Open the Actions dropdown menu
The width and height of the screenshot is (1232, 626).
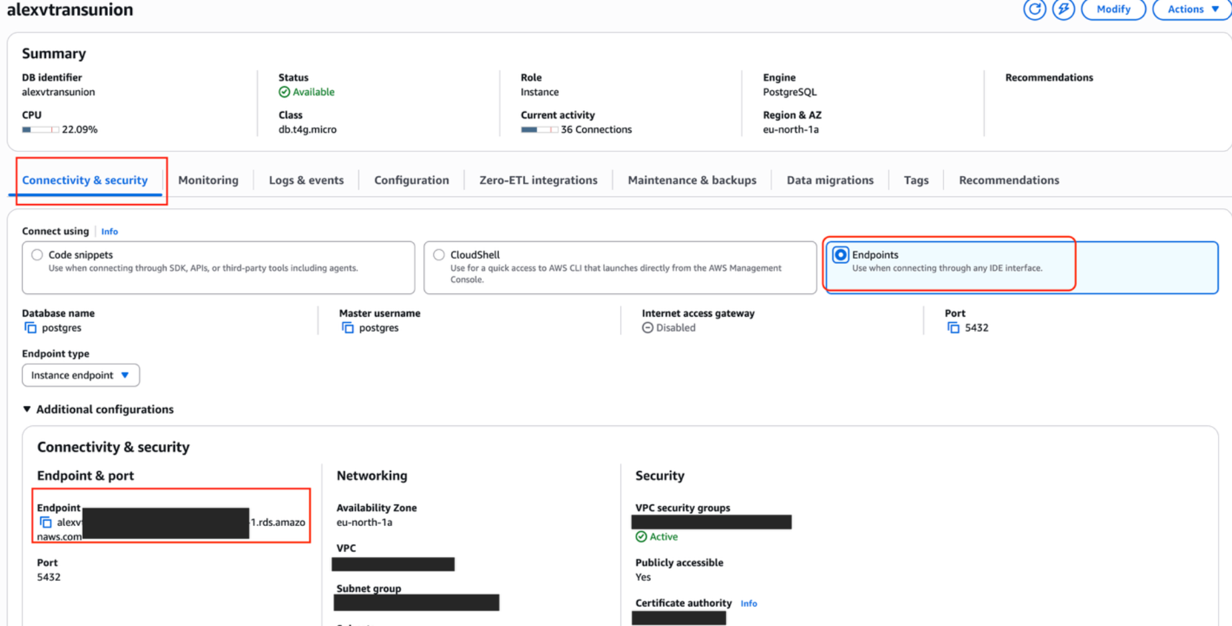1192,9
